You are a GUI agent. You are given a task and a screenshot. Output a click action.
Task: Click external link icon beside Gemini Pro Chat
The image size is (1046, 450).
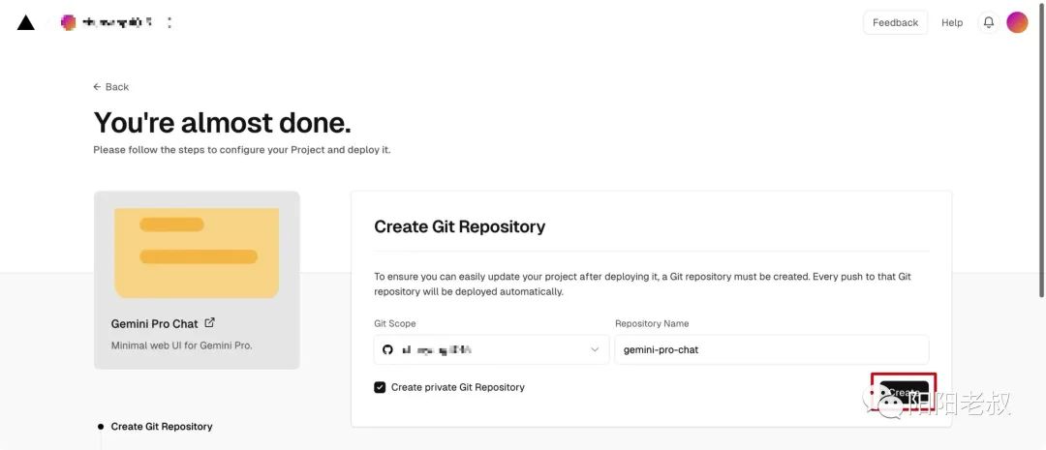pyautogui.click(x=210, y=323)
